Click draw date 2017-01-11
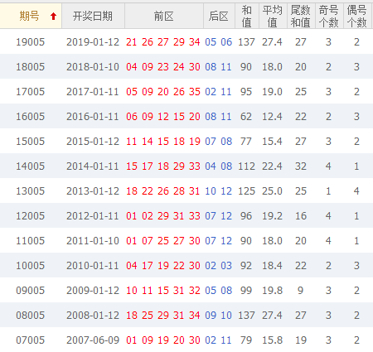373x352 pixels. [93, 92]
